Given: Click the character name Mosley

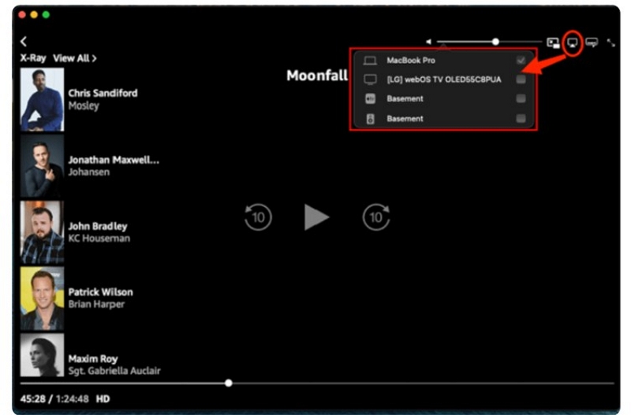Looking at the screenshot, I should point(84,106).
